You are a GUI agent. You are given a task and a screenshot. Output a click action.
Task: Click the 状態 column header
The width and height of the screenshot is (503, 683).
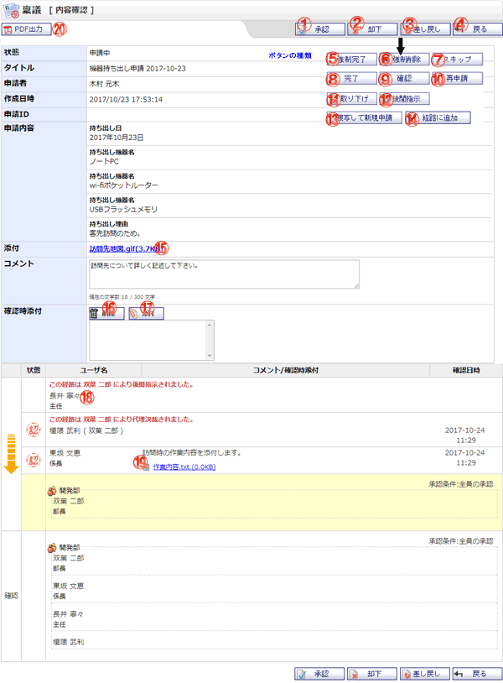[x=34, y=370]
